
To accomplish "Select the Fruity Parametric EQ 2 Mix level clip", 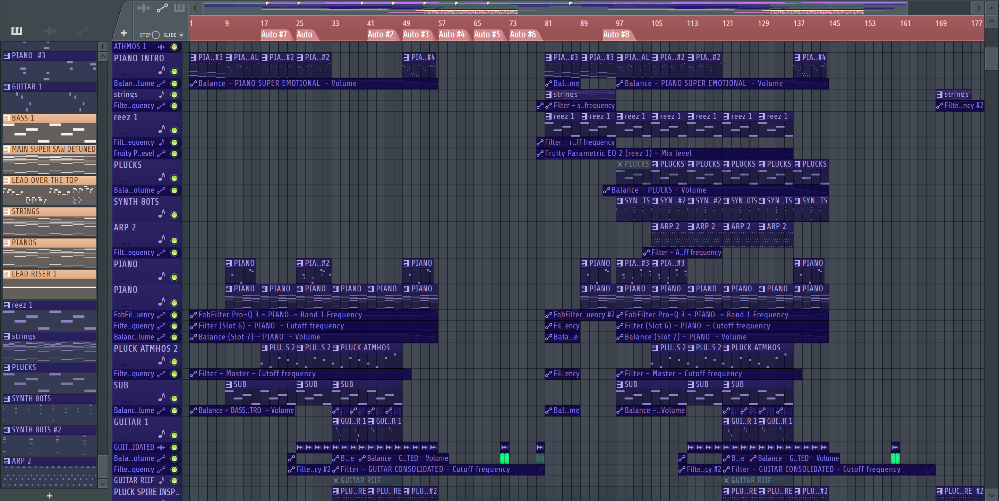I will (x=664, y=153).
